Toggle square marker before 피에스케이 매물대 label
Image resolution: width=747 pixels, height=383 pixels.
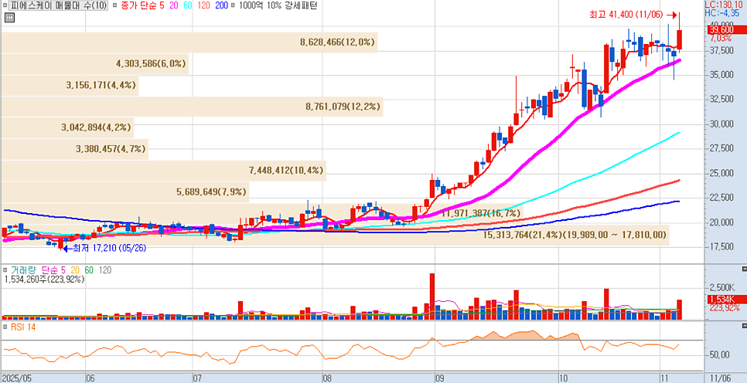click(x=5, y=5)
